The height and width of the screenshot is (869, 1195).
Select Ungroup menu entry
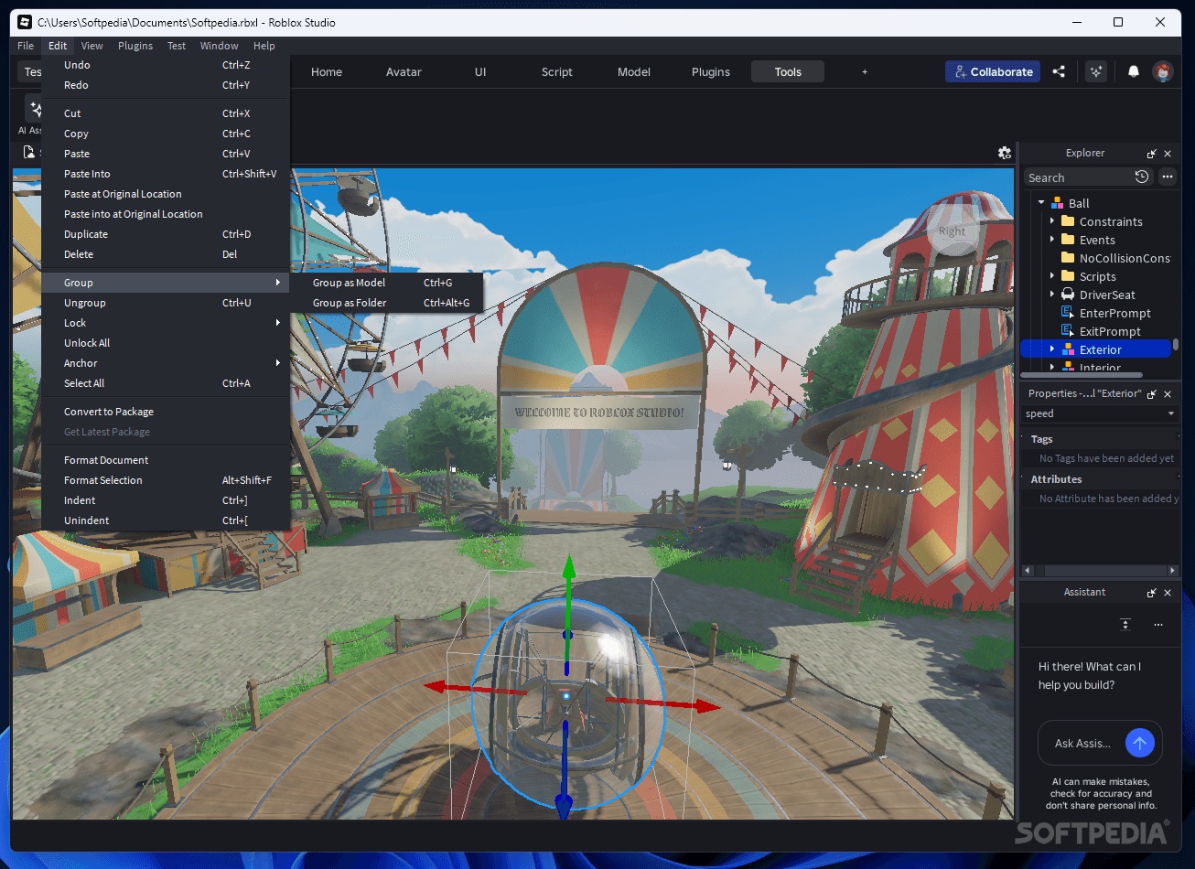(x=166, y=303)
